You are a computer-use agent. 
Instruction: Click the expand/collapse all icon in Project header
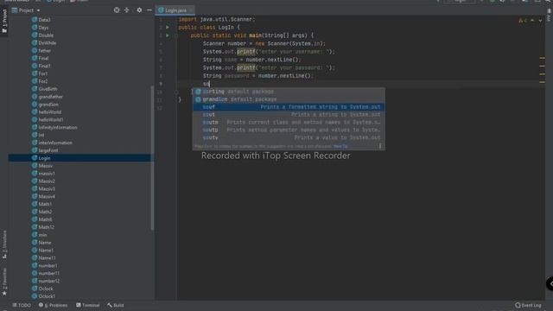click(127, 10)
